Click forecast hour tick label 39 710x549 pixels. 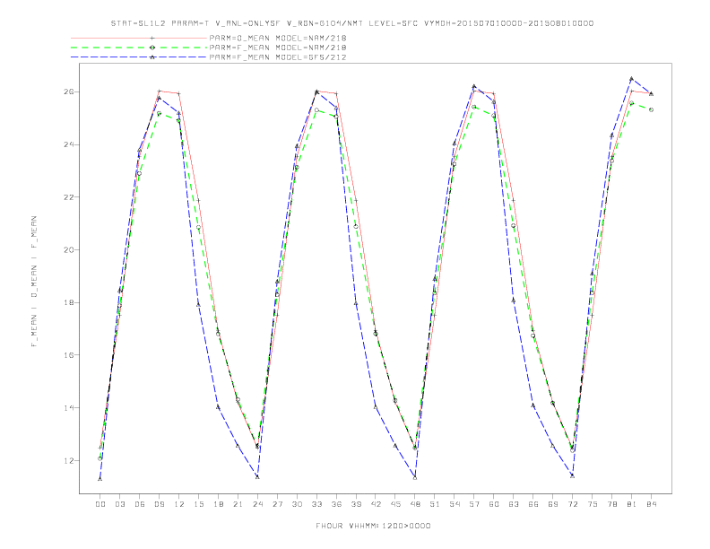(356, 504)
